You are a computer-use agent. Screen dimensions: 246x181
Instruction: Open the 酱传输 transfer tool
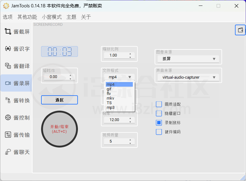tap(17, 135)
